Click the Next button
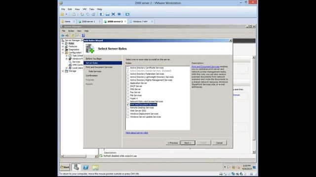 tap(188, 143)
